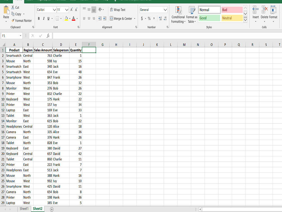The height and width of the screenshot is (212, 282).
Task: Click the Orientation text angle icon
Action: 100,9
